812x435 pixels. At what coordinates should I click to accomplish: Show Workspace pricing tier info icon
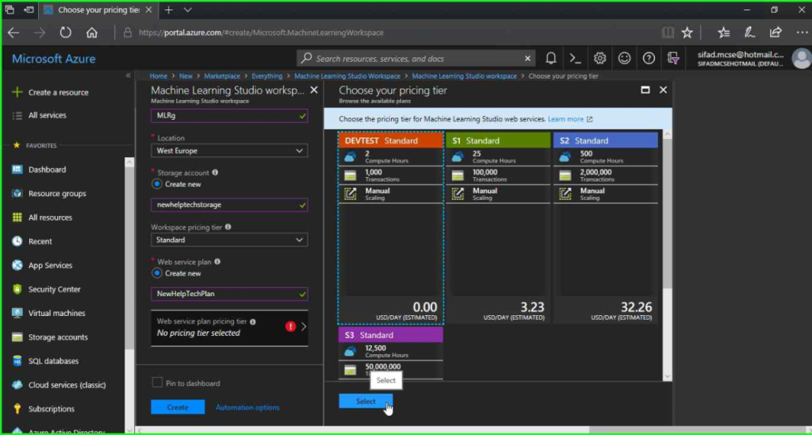pos(228,227)
